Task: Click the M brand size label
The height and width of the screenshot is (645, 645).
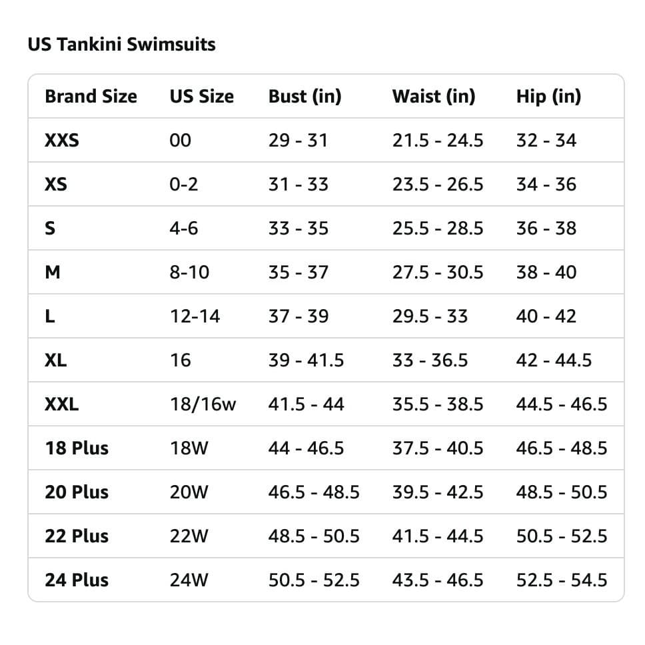Action: click(x=53, y=273)
